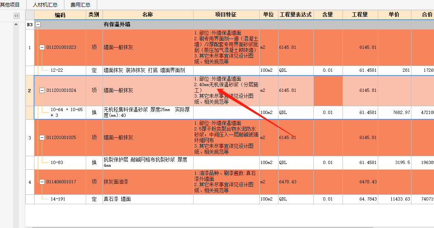434x228 pixels.
Task: Collapse item 011201001023 tree node
Action: [x=42, y=47]
